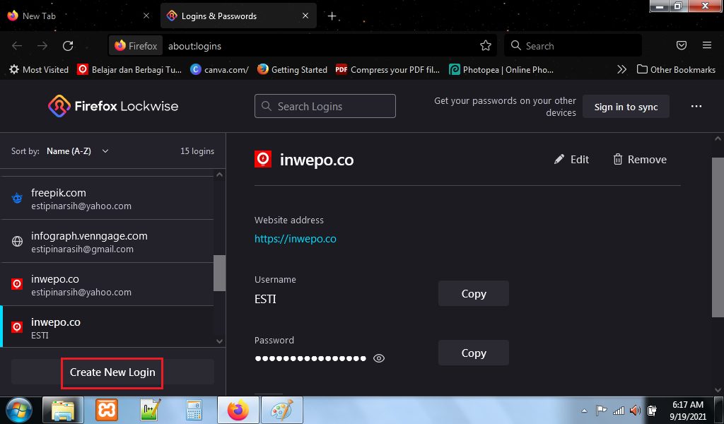Edit the inwepo.co login
Image resolution: width=724 pixels, height=424 pixels.
coord(571,159)
